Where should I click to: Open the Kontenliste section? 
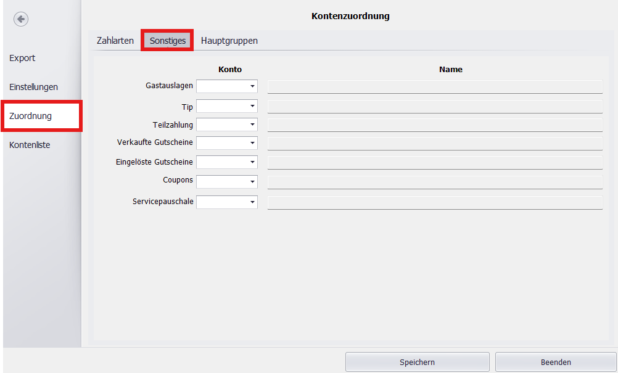[x=29, y=144]
